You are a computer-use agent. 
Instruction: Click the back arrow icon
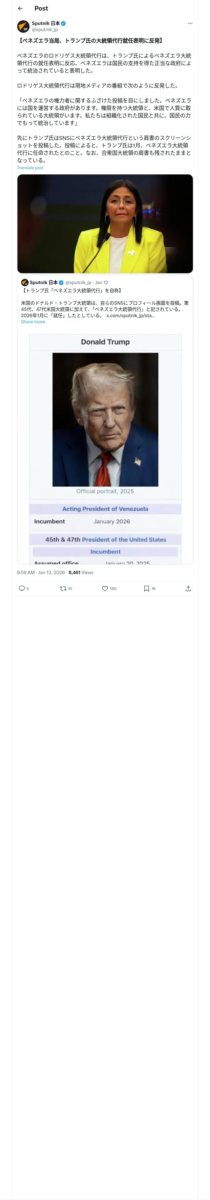coord(21,8)
